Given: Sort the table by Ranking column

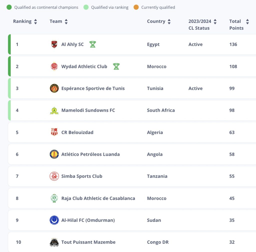Looking at the screenshot, I should 35,21.
